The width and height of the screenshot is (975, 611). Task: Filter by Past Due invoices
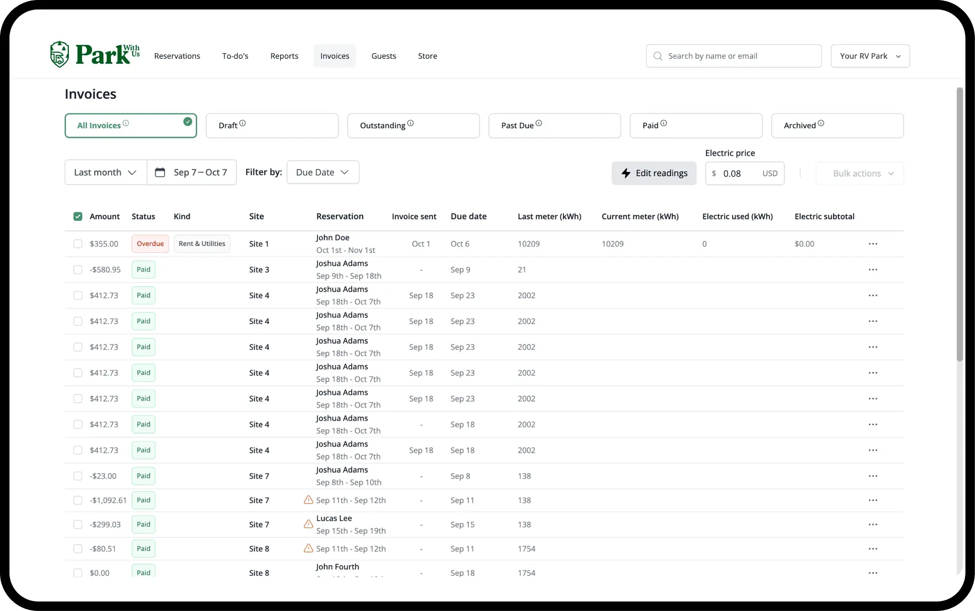click(555, 126)
